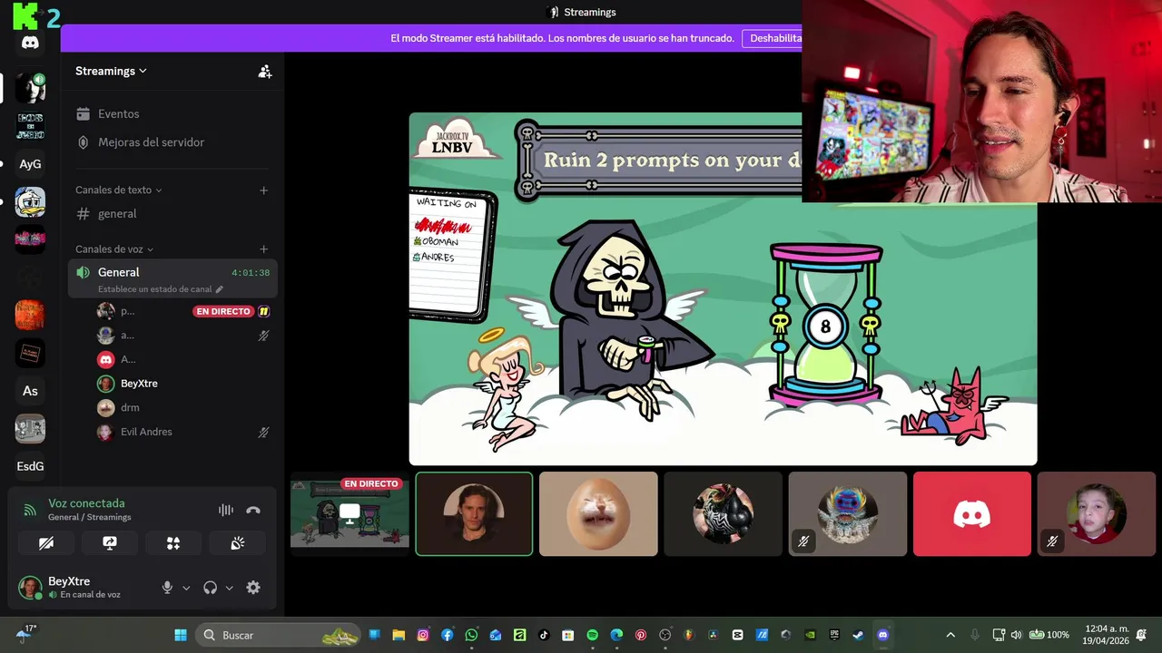This screenshot has width=1162, height=653.
Task: Show hidden system tray icons
Action: [950, 635]
